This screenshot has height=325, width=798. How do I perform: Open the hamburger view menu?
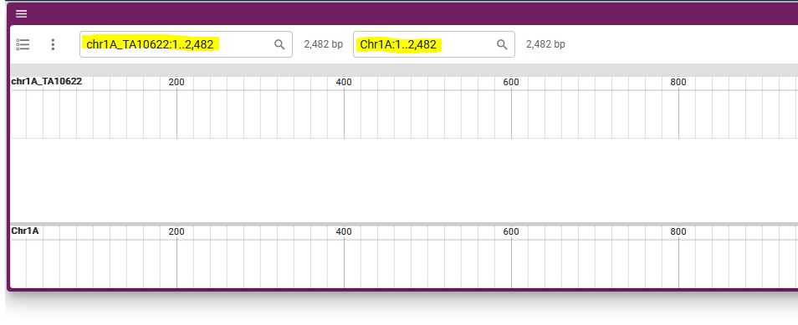pyautogui.click(x=22, y=13)
